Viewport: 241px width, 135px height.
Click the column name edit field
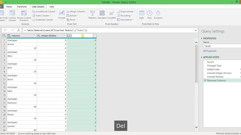point(82,36)
